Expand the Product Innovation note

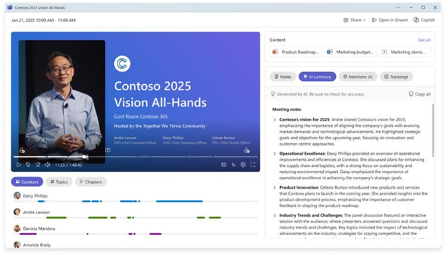[275, 187]
